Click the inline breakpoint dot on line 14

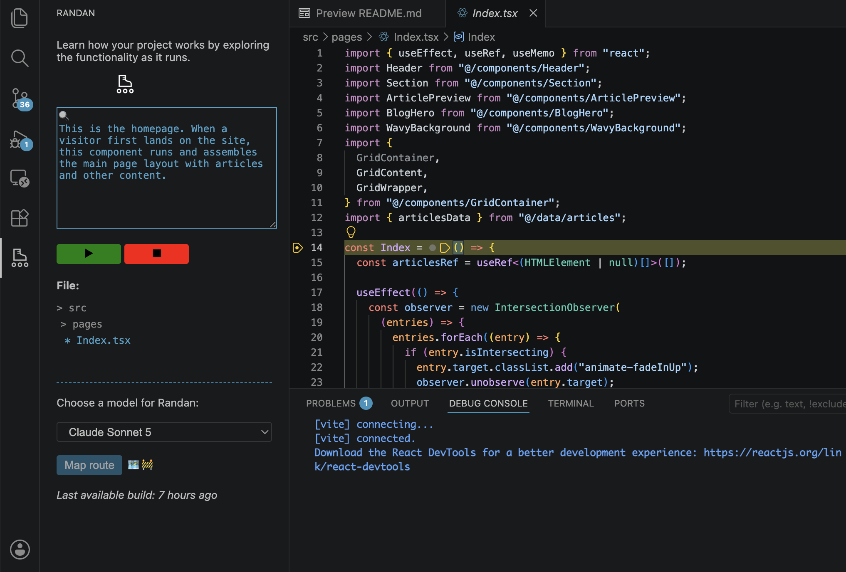click(433, 248)
